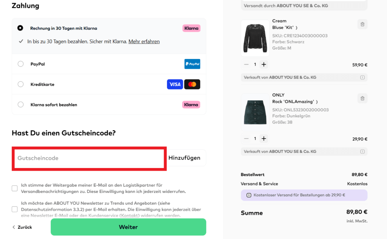The width and height of the screenshot is (387, 239).
Task: Select Klarna sofort bezahlen
Action: click(20, 104)
